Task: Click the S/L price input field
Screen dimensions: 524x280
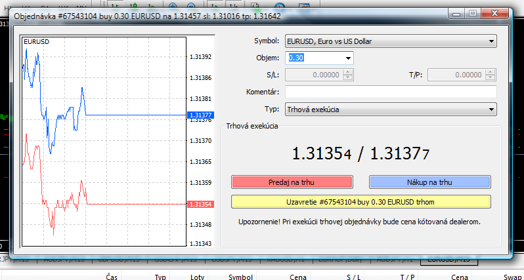Action: click(314, 75)
